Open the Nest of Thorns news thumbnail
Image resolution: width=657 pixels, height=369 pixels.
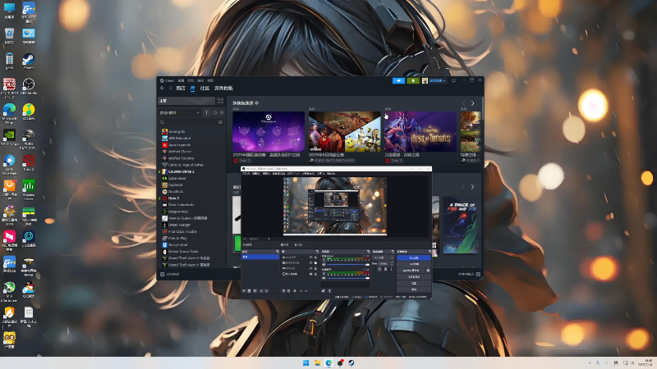pos(420,132)
